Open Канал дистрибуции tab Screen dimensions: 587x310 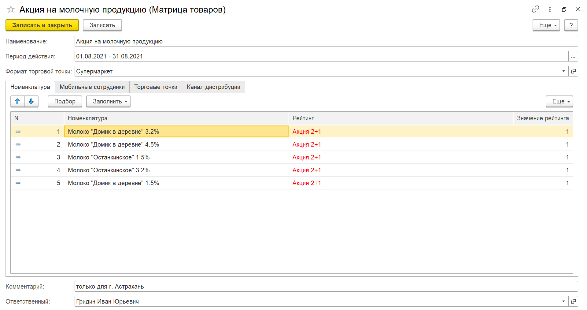(x=213, y=87)
